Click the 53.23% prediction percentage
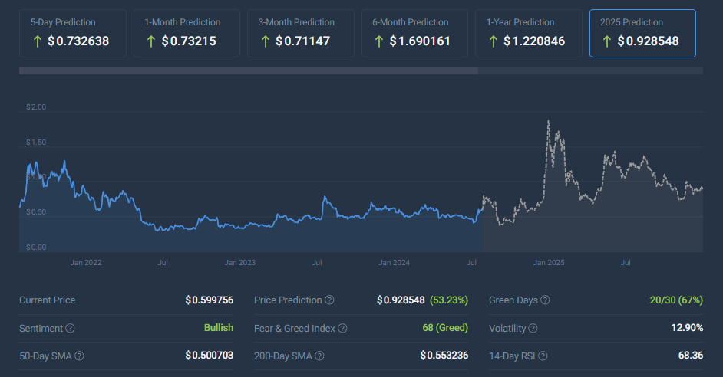The width and height of the screenshot is (723, 377). 449,300
